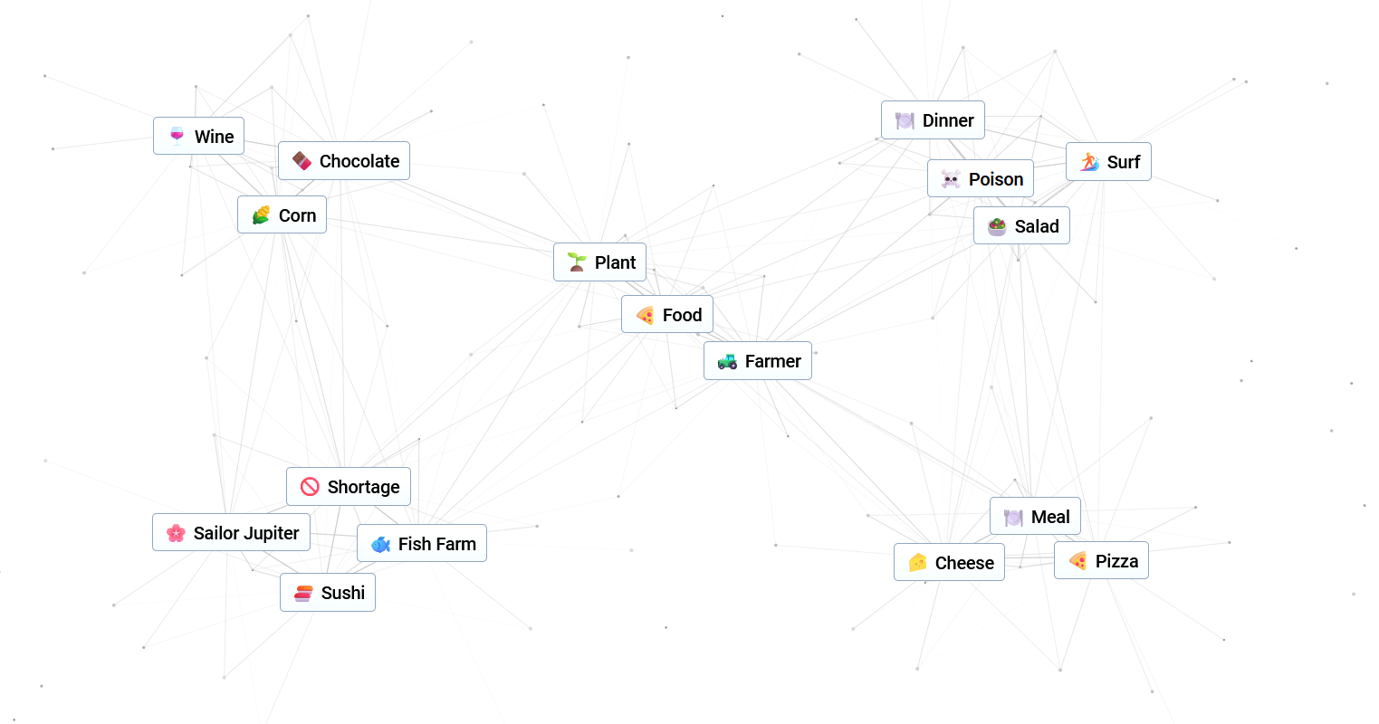Screen dimensions: 1379x724
Task: Click the Fish Farm label text
Action: click(437, 544)
